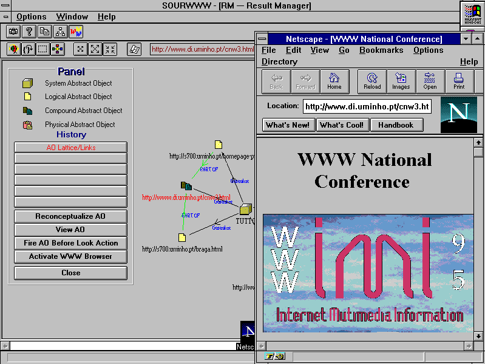Click the Netscape Location URL field

367,107
